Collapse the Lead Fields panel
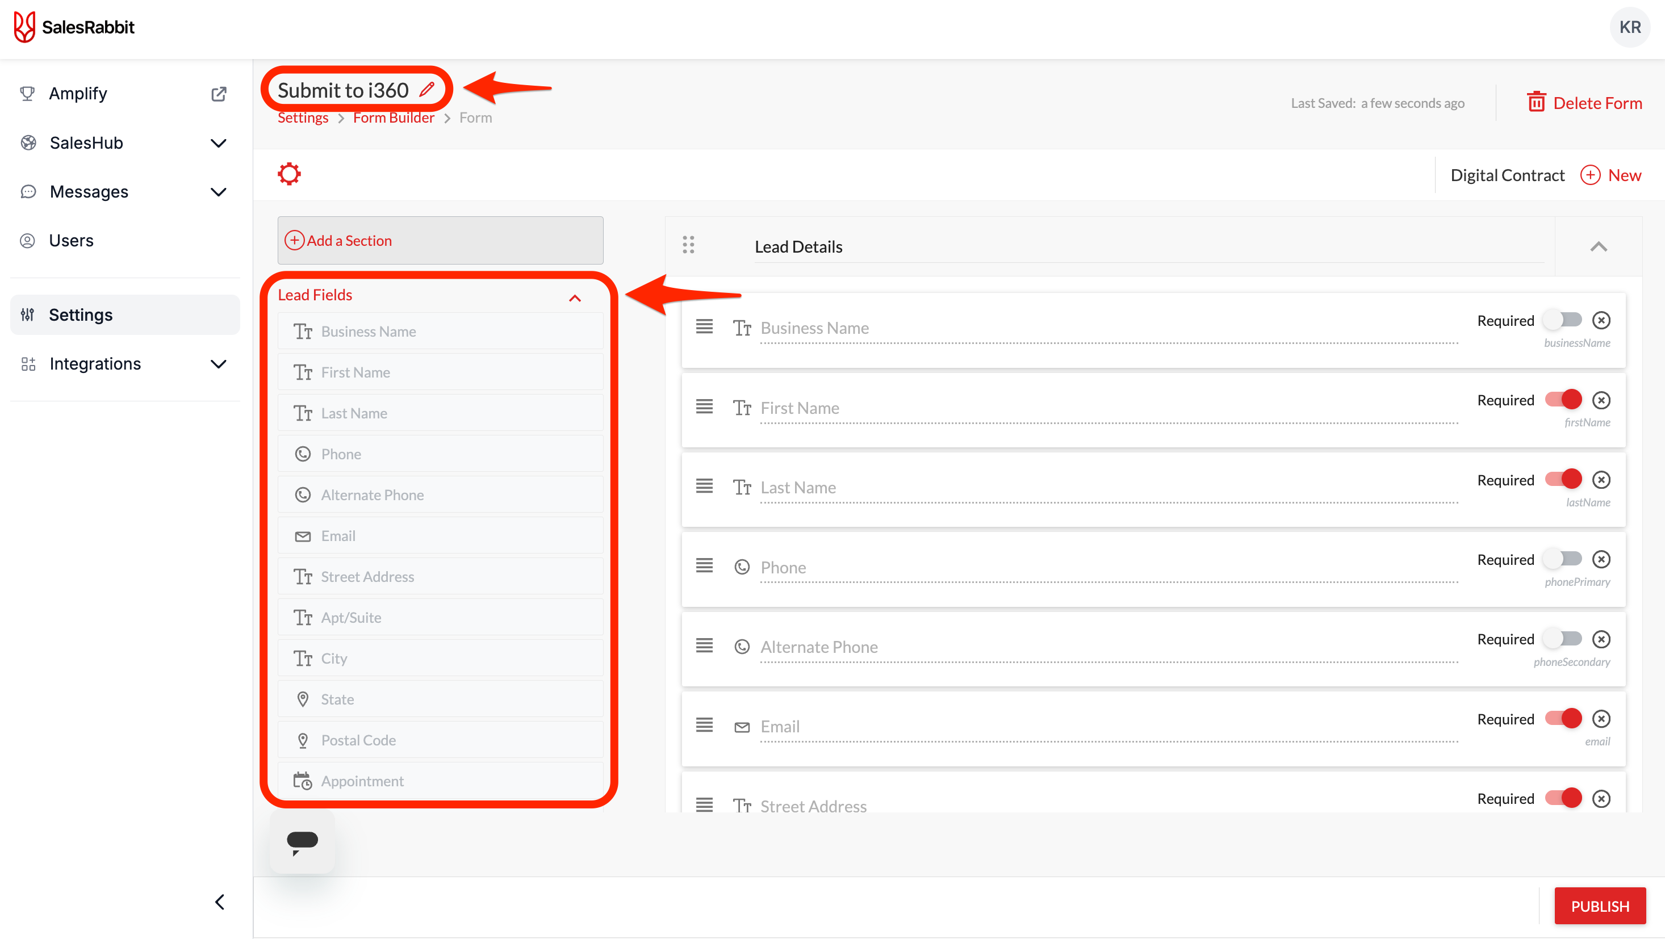Screen dimensions: 1665x939 [574, 298]
